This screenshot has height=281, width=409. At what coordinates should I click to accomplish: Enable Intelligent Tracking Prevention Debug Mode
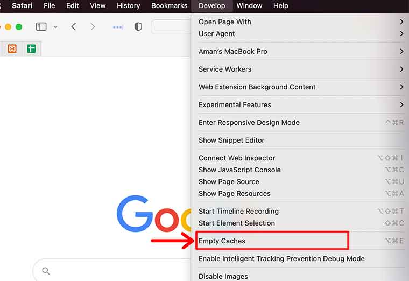pyautogui.click(x=301, y=259)
